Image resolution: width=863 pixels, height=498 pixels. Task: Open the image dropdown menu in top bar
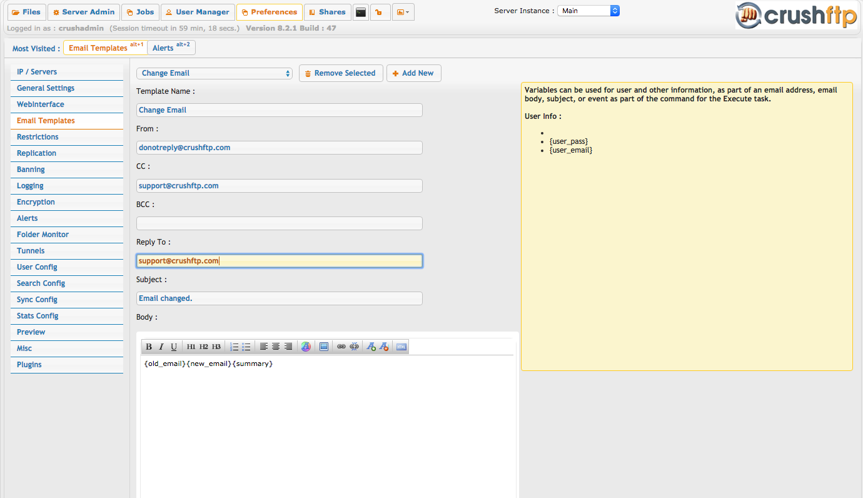pos(403,12)
